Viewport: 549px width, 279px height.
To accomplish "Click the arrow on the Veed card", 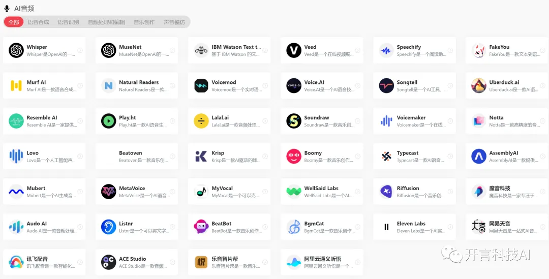I will (x=357, y=50).
